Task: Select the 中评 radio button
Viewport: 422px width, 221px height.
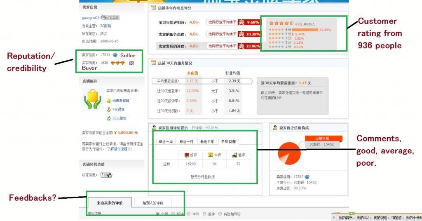Action: pos(189,214)
